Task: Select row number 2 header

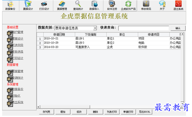Action: pyautogui.click(x=40, y=43)
